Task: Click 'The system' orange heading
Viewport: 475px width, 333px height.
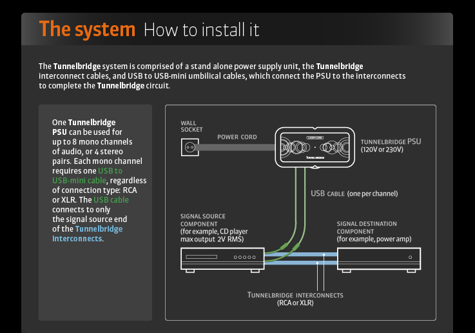Action: (x=87, y=30)
